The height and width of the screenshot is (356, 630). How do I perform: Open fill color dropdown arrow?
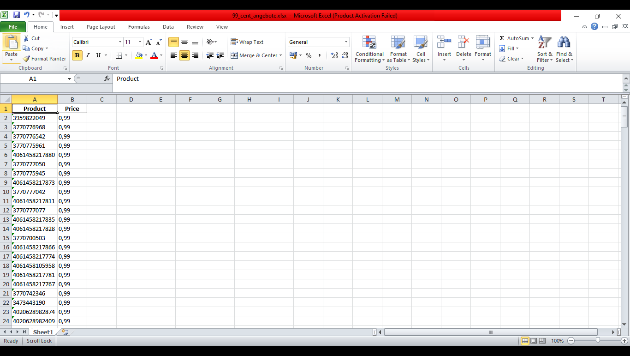pos(146,55)
